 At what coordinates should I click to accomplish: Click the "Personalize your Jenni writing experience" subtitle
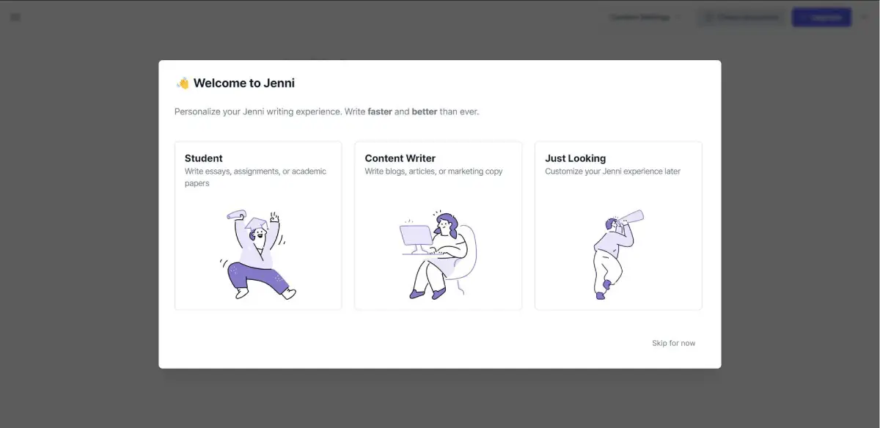click(x=326, y=112)
